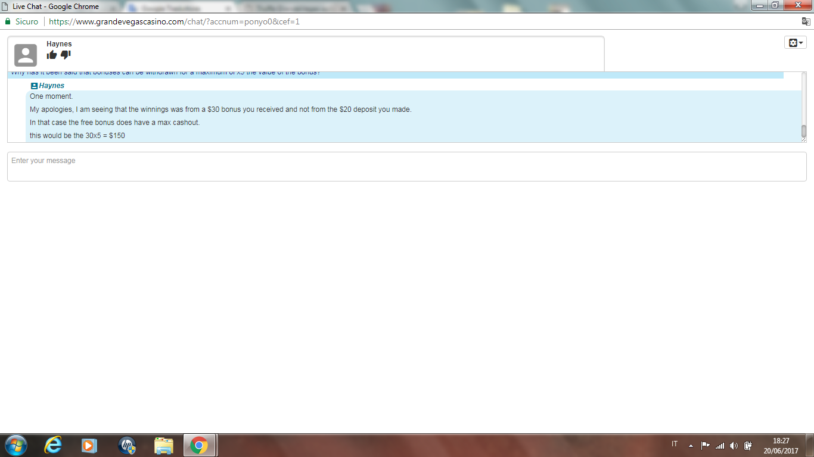This screenshot has width=814, height=457.
Task: Click the grey Haynes agent avatar
Action: [x=26, y=55]
